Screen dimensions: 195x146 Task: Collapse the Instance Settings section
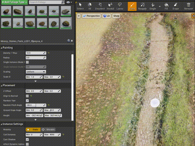2,124
